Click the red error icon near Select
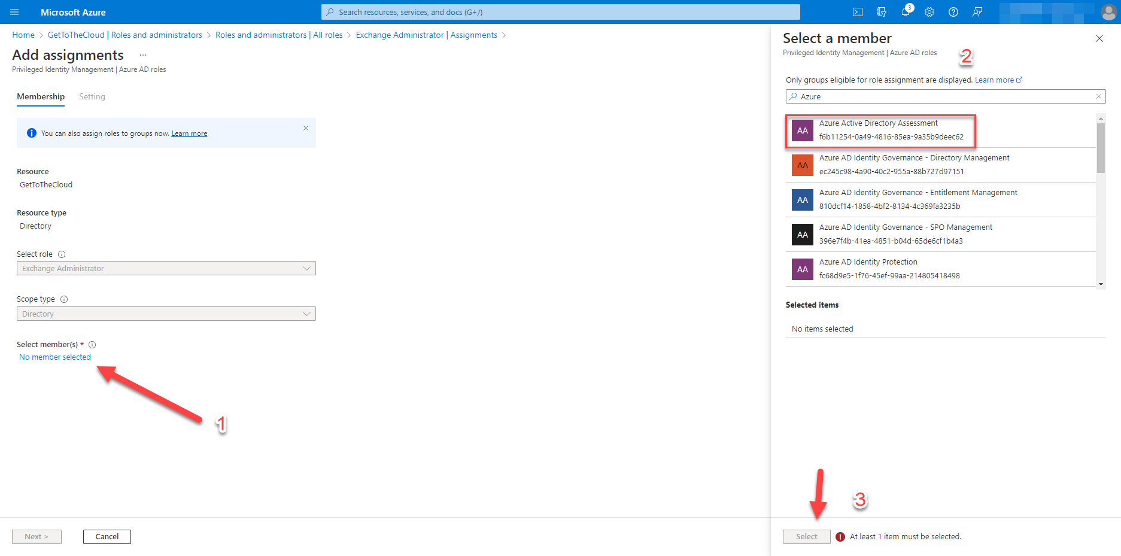Viewport: 1121px width, 556px height. click(x=840, y=537)
